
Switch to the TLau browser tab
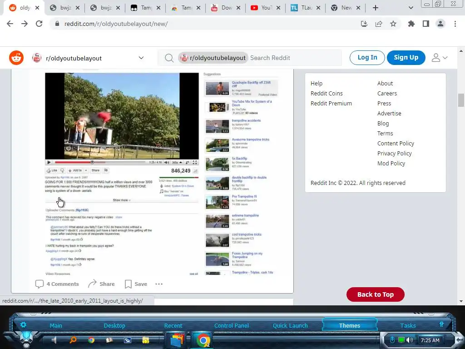306,8
